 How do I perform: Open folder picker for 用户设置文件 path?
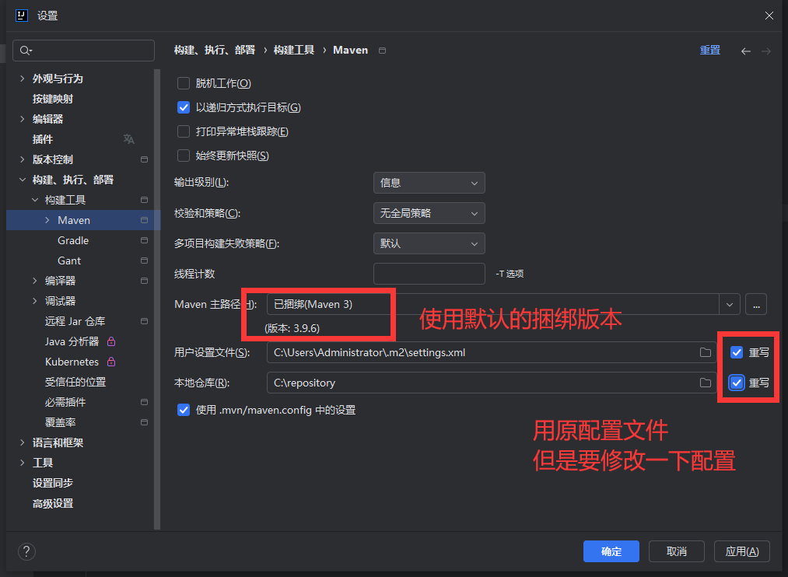coord(705,352)
